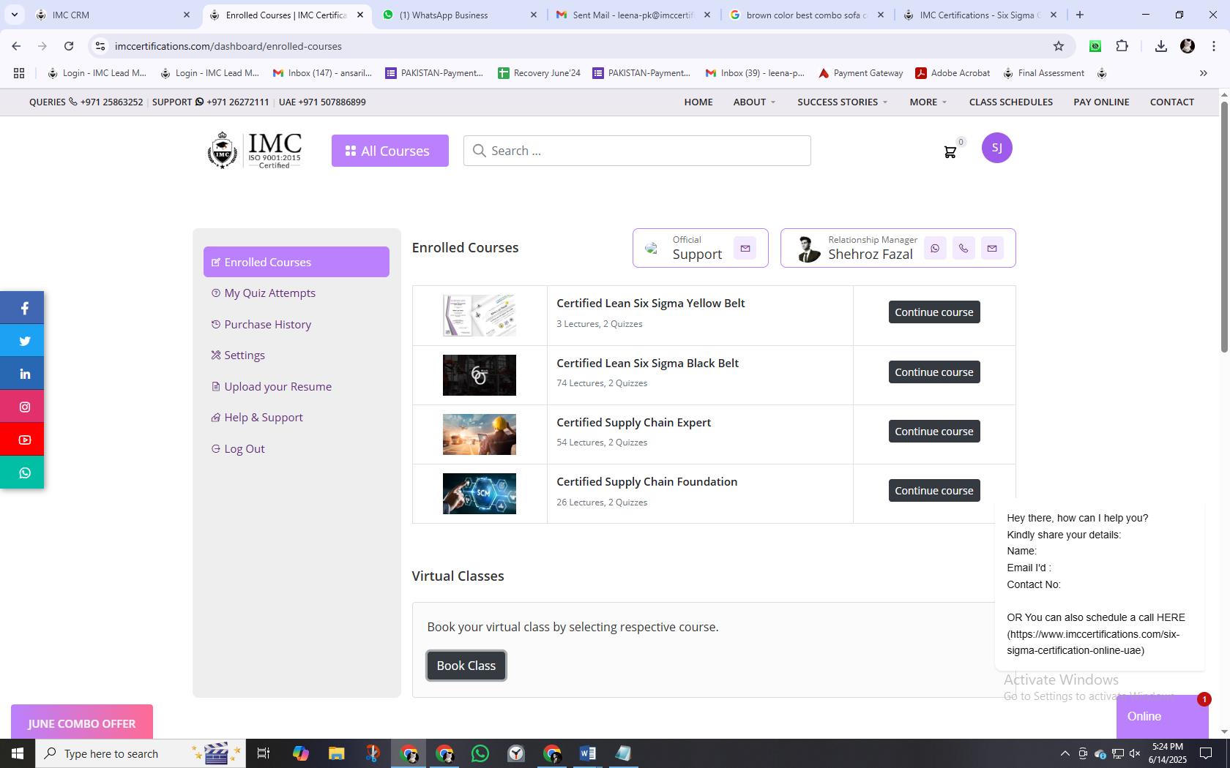This screenshot has height=768, width=1230.
Task: Expand the MORE navigation dropdown
Action: pyautogui.click(x=928, y=102)
